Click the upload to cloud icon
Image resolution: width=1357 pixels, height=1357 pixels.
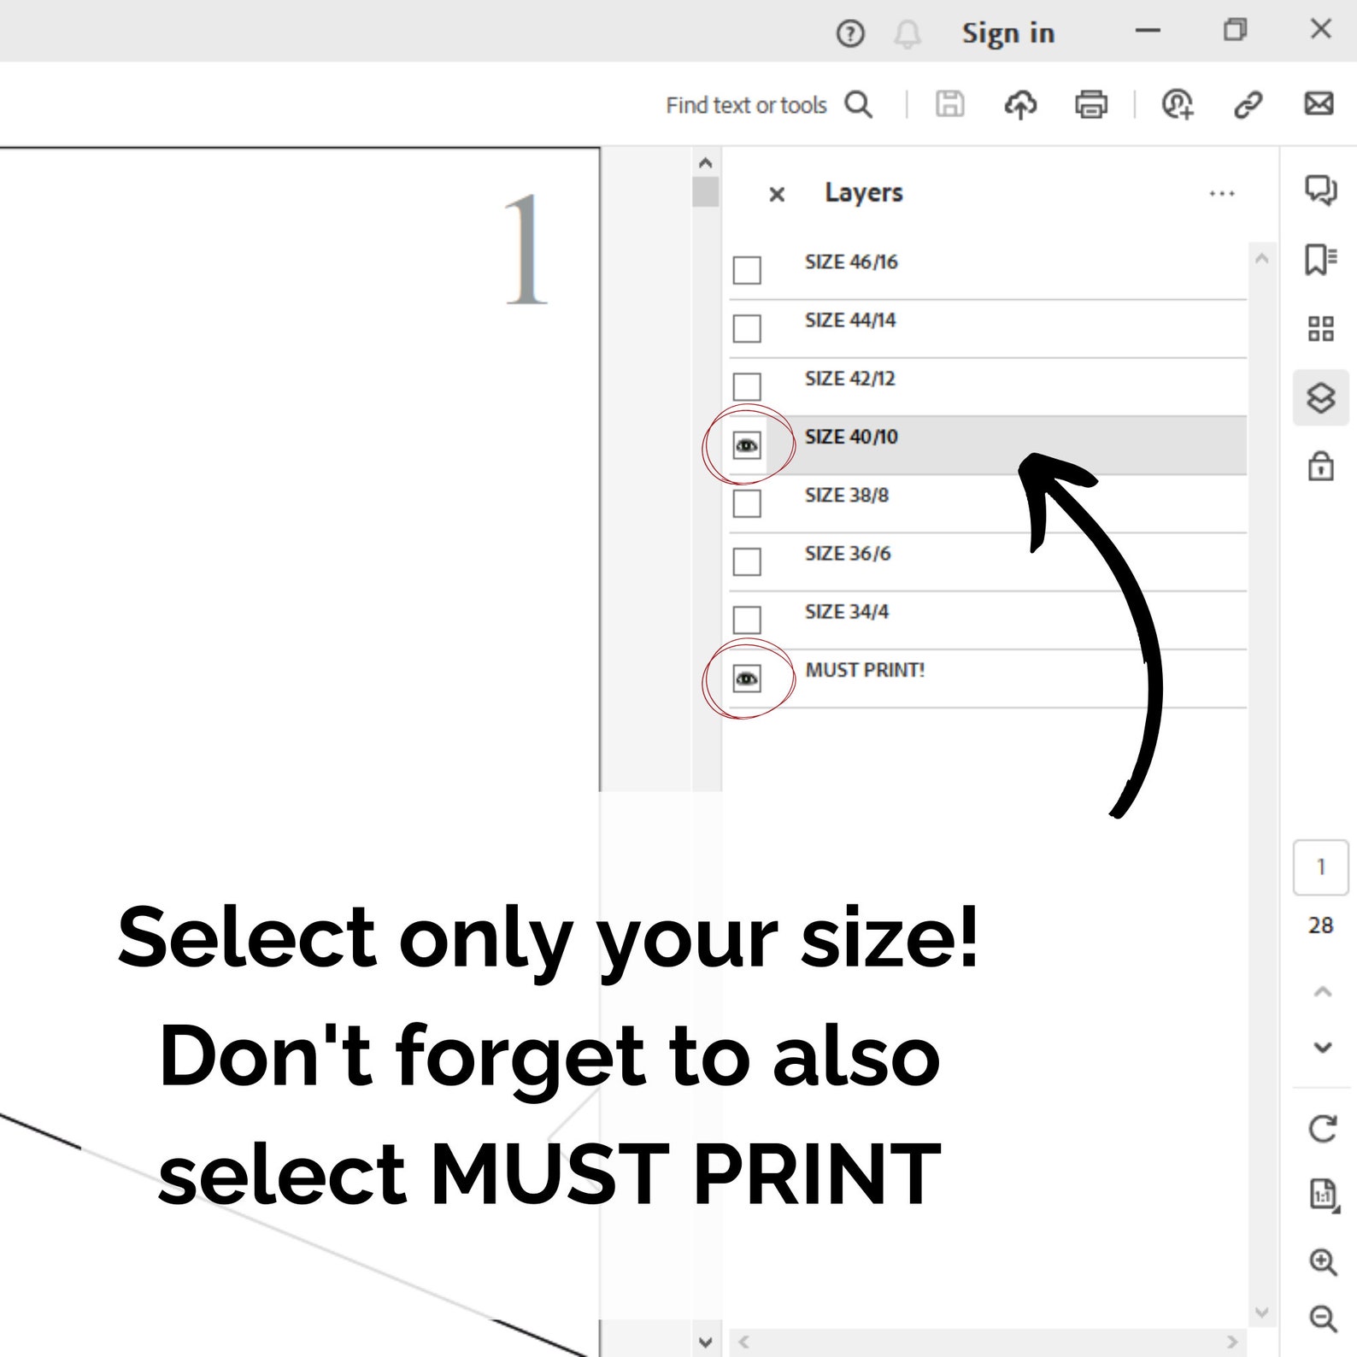(x=1020, y=104)
